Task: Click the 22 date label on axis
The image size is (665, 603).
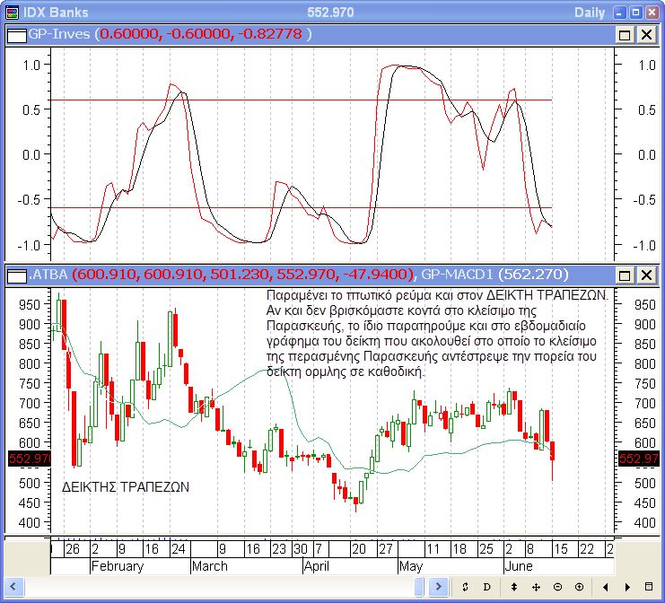Action: (x=587, y=549)
